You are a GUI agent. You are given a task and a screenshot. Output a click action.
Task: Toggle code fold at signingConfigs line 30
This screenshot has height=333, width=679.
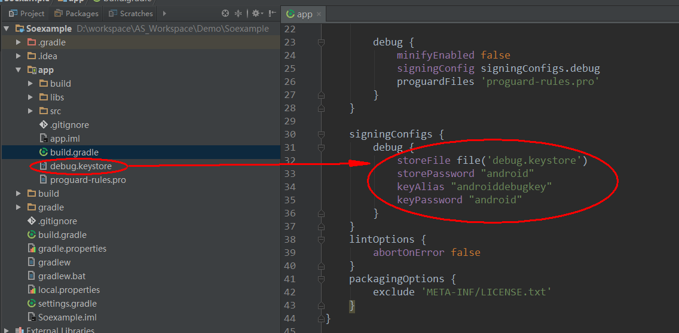321,135
